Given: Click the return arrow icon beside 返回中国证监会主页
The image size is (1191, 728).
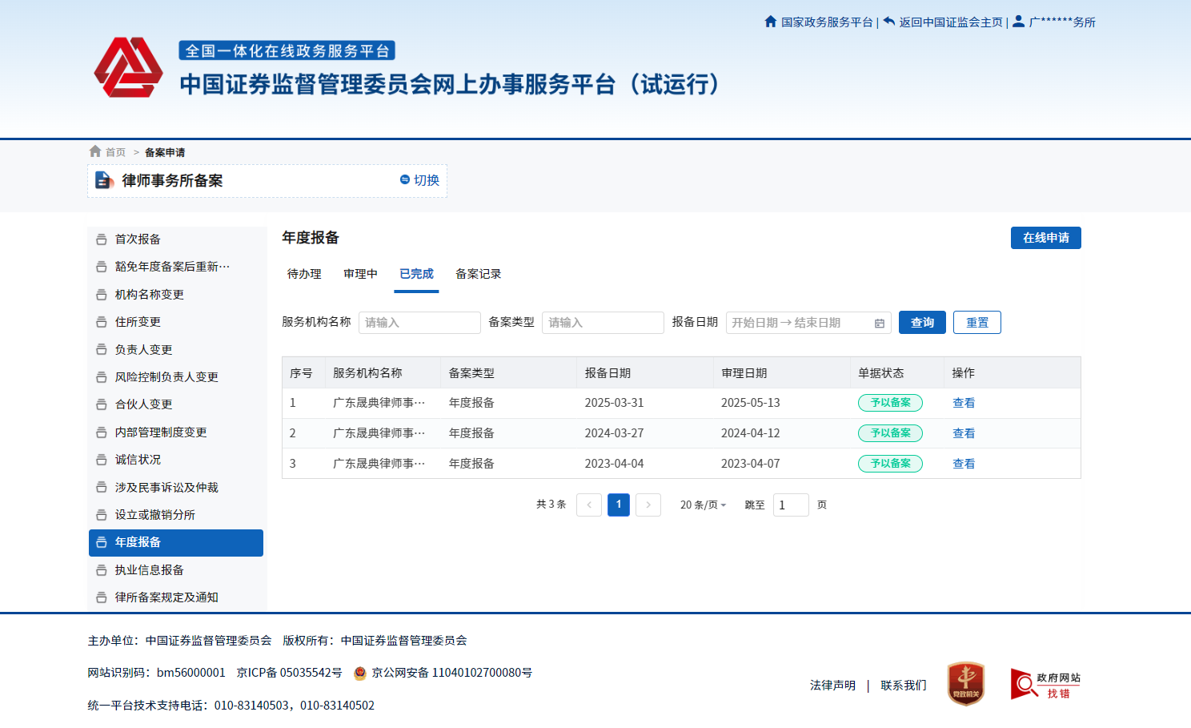Looking at the screenshot, I should (889, 22).
